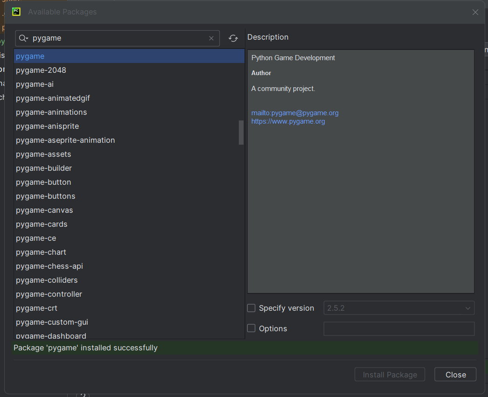
Task: Click the 'installed successfully' status message
Action: [85, 348]
